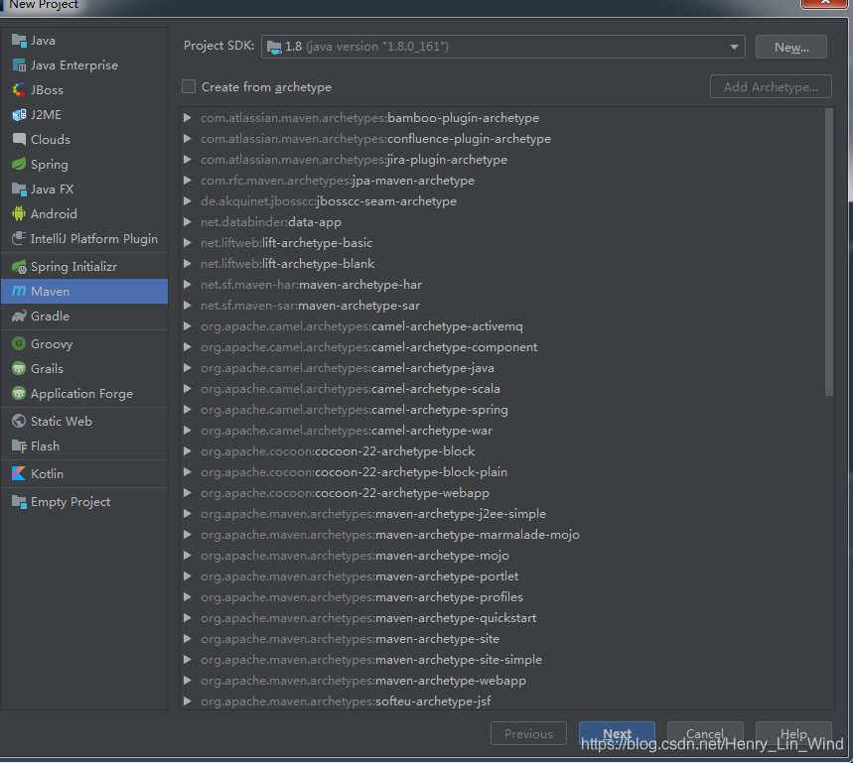Click the Previous button

(x=528, y=733)
